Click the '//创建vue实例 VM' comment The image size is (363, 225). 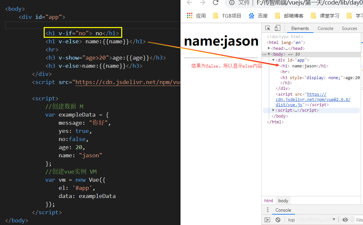[71, 172]
